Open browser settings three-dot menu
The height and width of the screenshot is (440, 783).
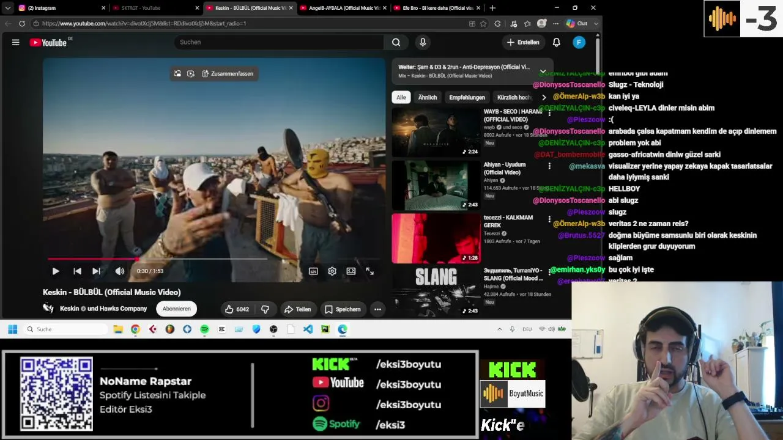(x=555, y=23)
